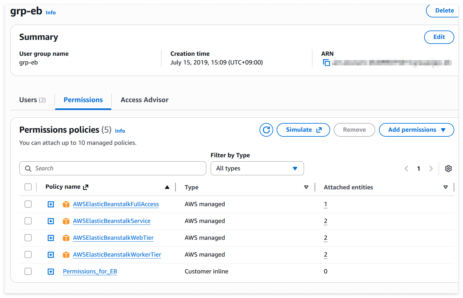463x298 pixels.
Task: Show attached entities count for AWSElasticBeanstalkService
Action: 325,221
